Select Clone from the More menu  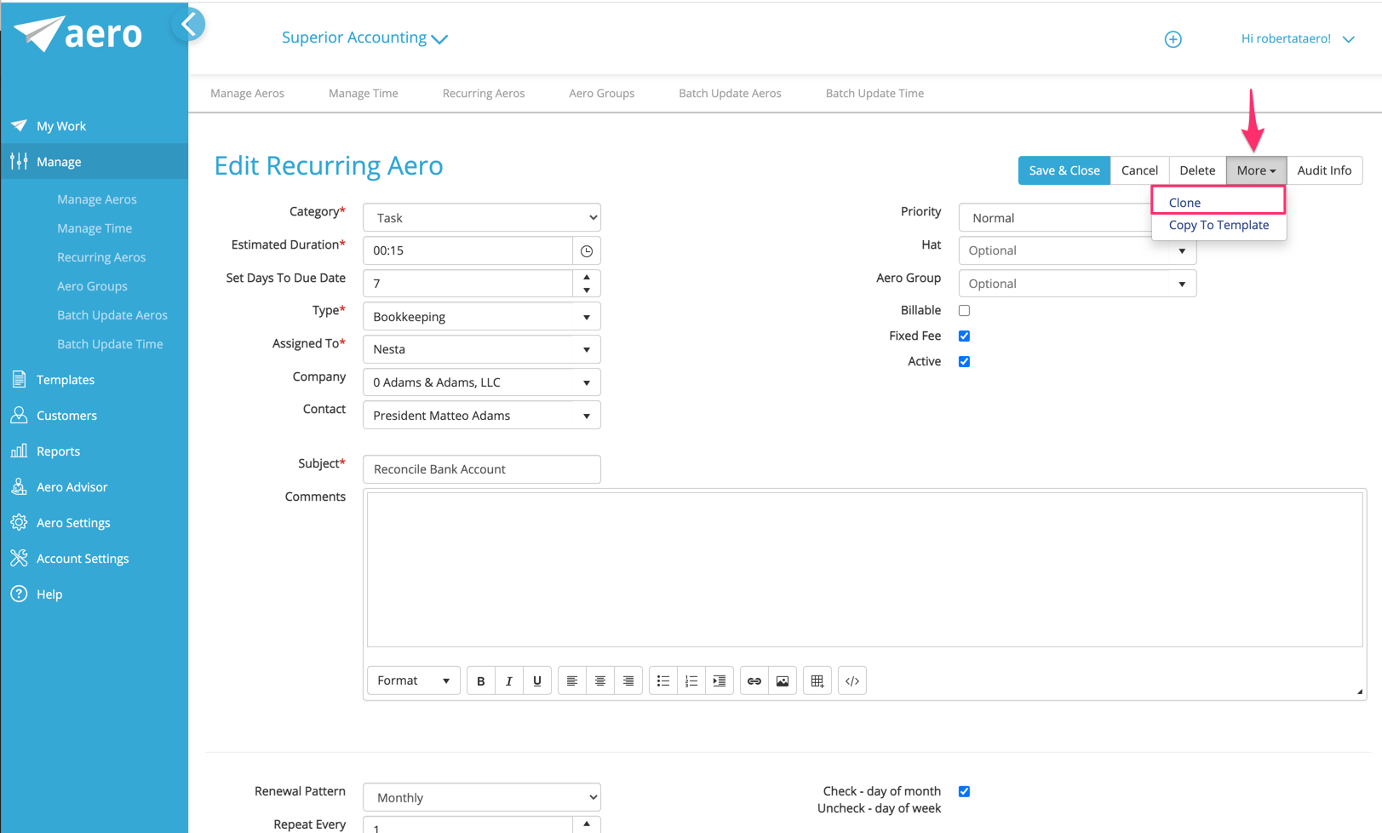pyautogui.click(x=1219, y=202)
